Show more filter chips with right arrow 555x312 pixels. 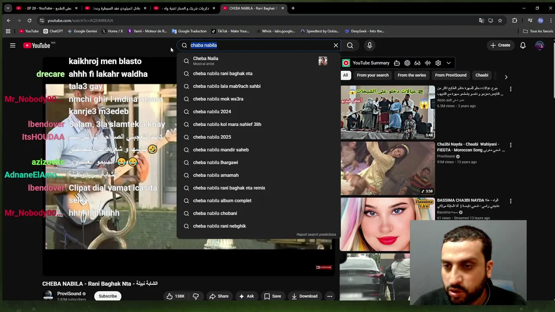click(x=506, y=77)
